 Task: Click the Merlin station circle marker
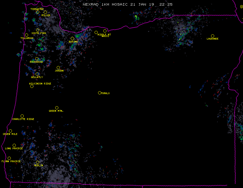pos(38,162)
